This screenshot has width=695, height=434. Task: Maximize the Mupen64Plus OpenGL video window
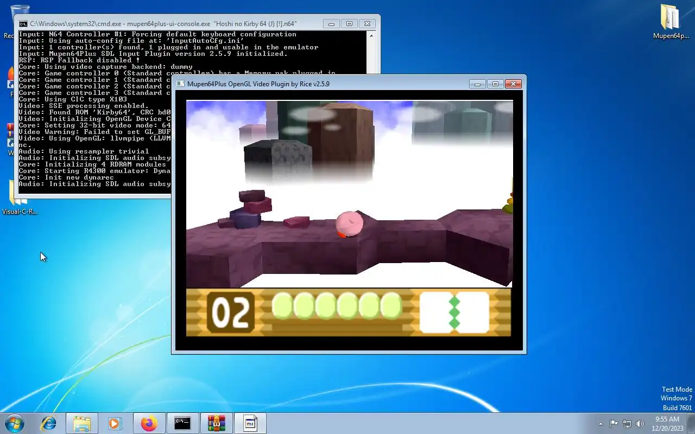coord(495,84)
